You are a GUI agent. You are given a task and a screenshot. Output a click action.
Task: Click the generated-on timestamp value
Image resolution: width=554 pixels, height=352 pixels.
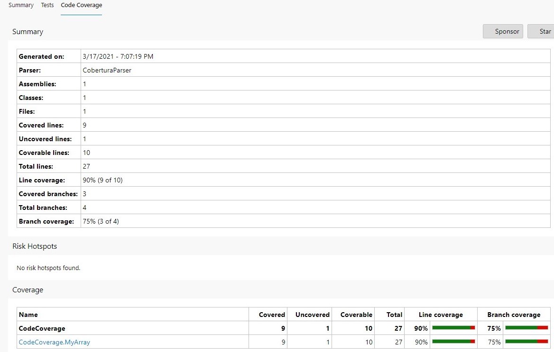click(x=118, y=56)
